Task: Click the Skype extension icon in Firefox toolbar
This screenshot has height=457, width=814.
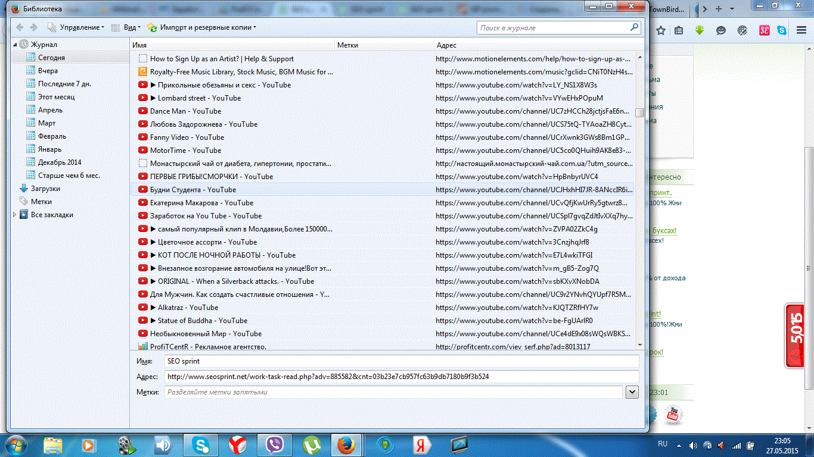Action: 781,30
